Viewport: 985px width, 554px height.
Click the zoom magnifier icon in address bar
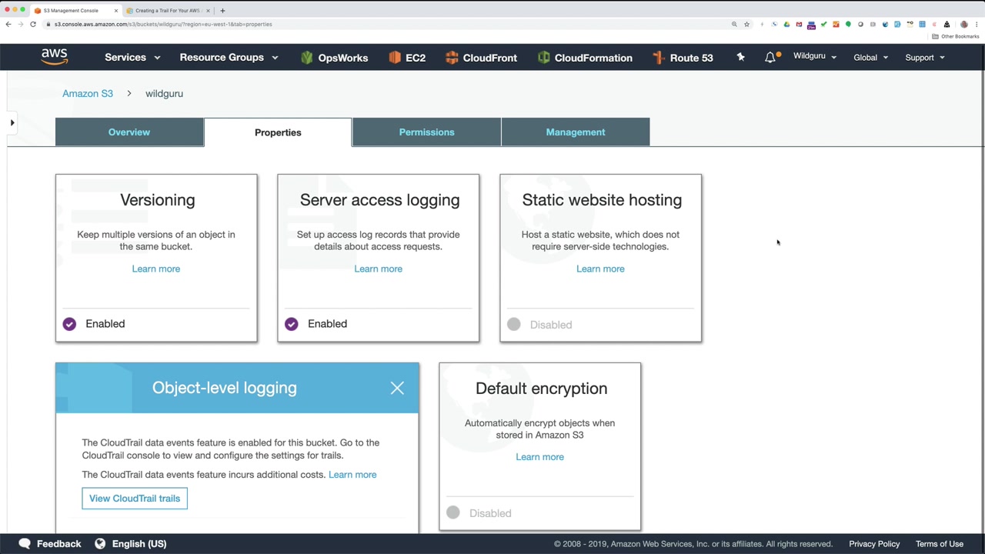click(734, 24)
